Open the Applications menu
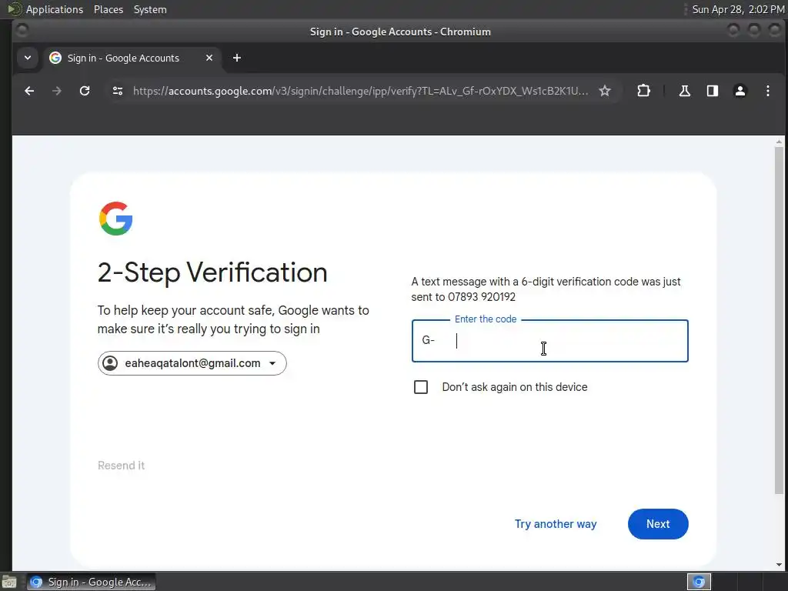This screenshot has height=591, width=788. [x=55, y=9]
